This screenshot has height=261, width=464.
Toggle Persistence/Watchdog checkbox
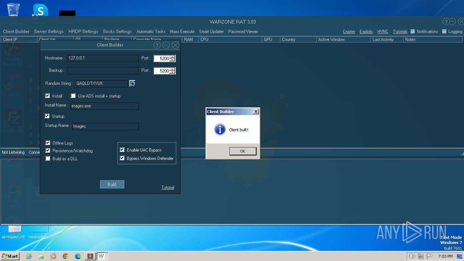(48, 150)
